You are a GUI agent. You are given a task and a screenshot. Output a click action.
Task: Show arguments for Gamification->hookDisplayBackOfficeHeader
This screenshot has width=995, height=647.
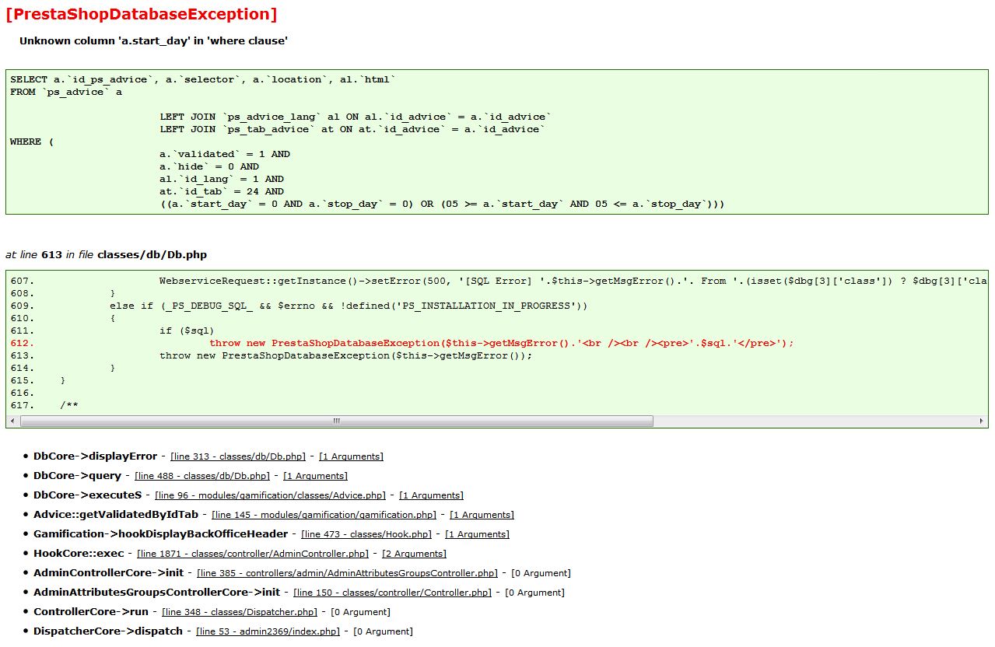(477, 534)
